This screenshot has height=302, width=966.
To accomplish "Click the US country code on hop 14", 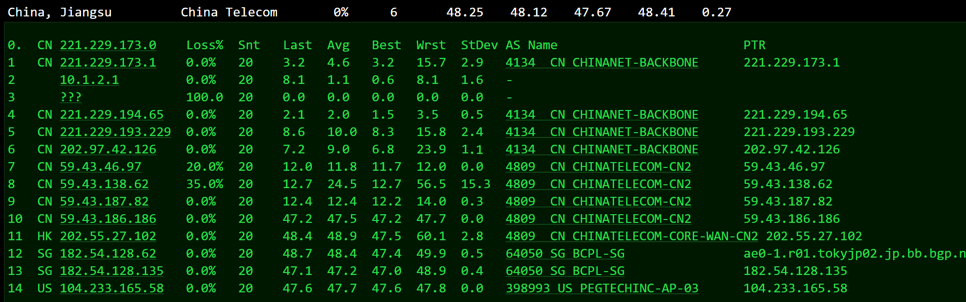I will (x=45, y=288).
